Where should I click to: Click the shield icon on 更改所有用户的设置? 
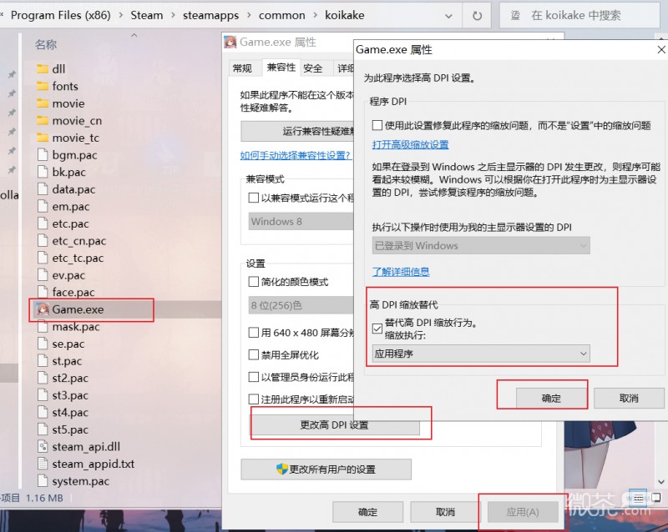point(282,469)
